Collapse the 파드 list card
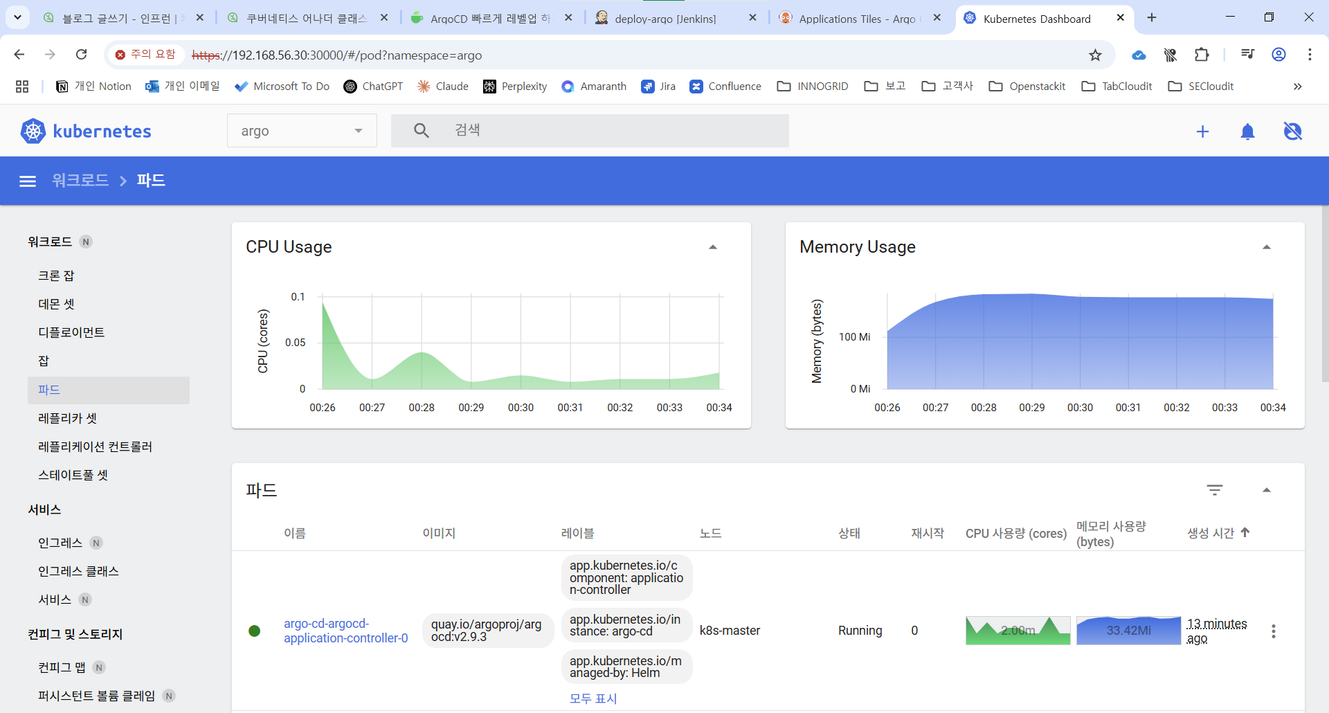This screenshot has height=713, width=1329. pyautogui.click(x=1266, y=490)
